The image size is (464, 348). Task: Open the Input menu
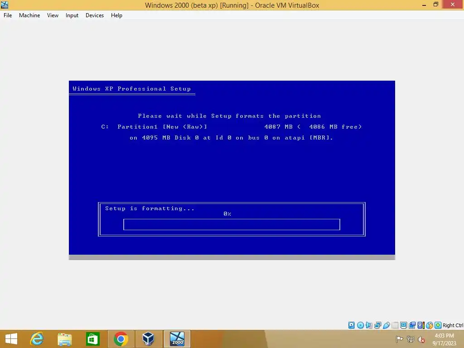72,15
